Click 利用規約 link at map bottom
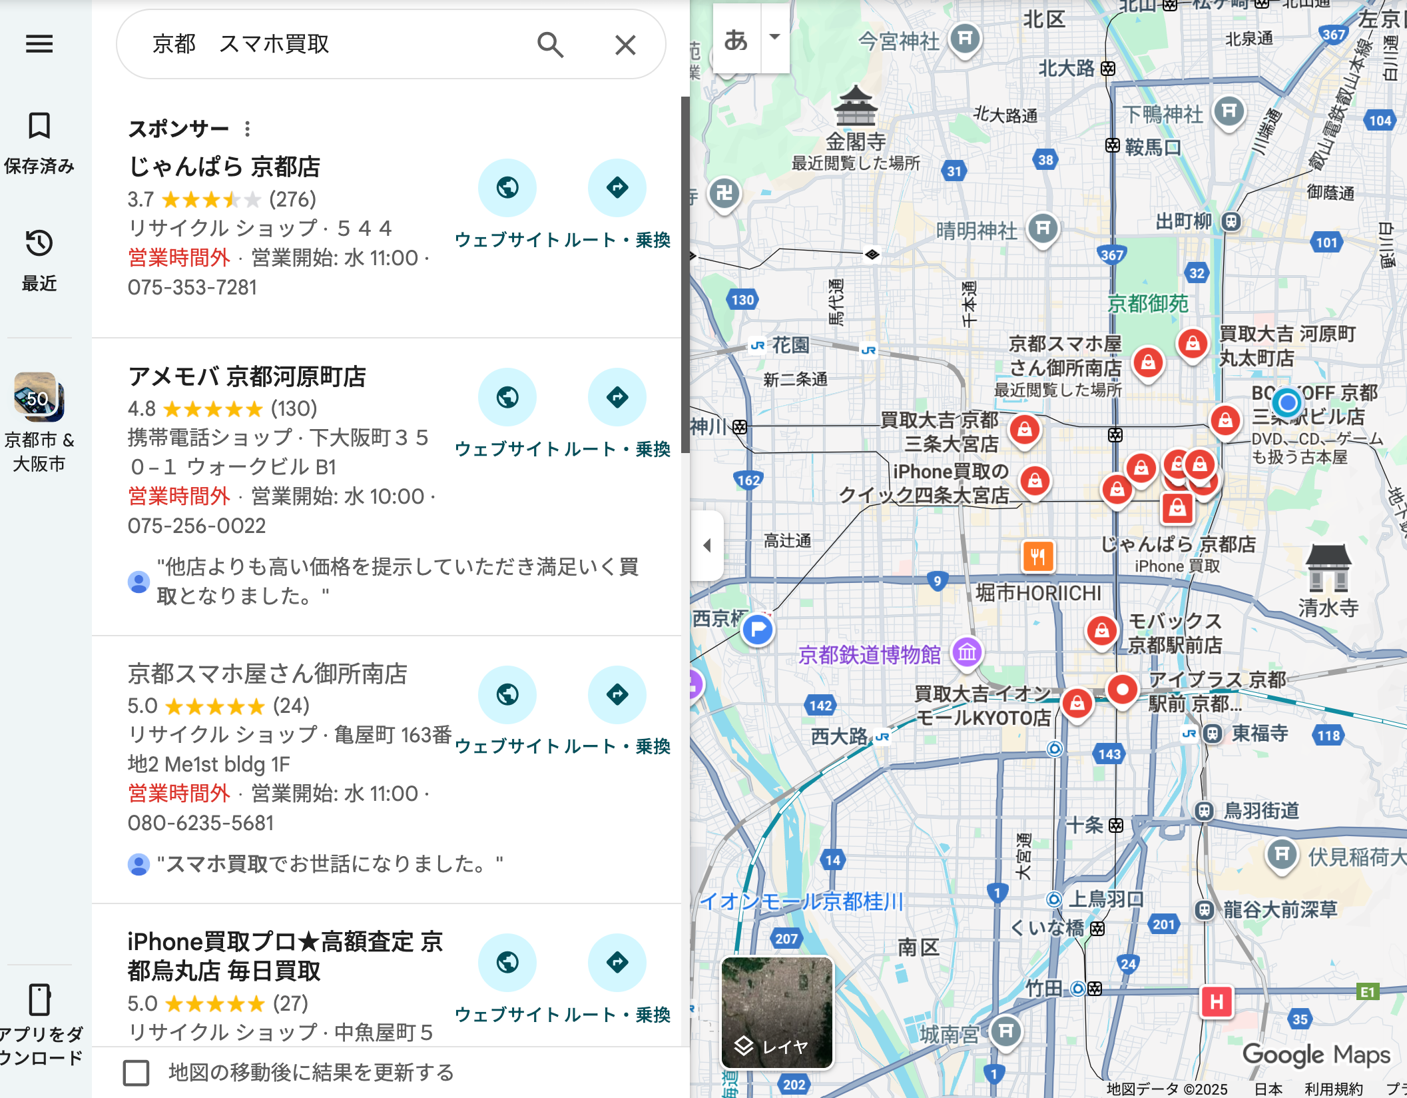Viewport: 1407px width, 1098px height. pos(1334,1089)
